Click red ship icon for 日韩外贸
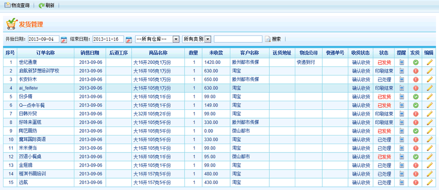 [416, 114]
